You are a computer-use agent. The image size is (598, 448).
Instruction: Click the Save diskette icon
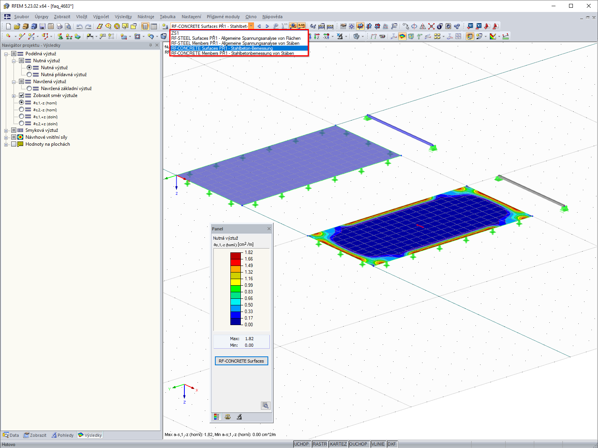point(43,26)
